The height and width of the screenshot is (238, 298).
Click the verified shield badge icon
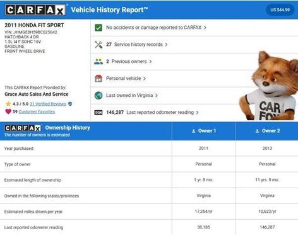70,104
